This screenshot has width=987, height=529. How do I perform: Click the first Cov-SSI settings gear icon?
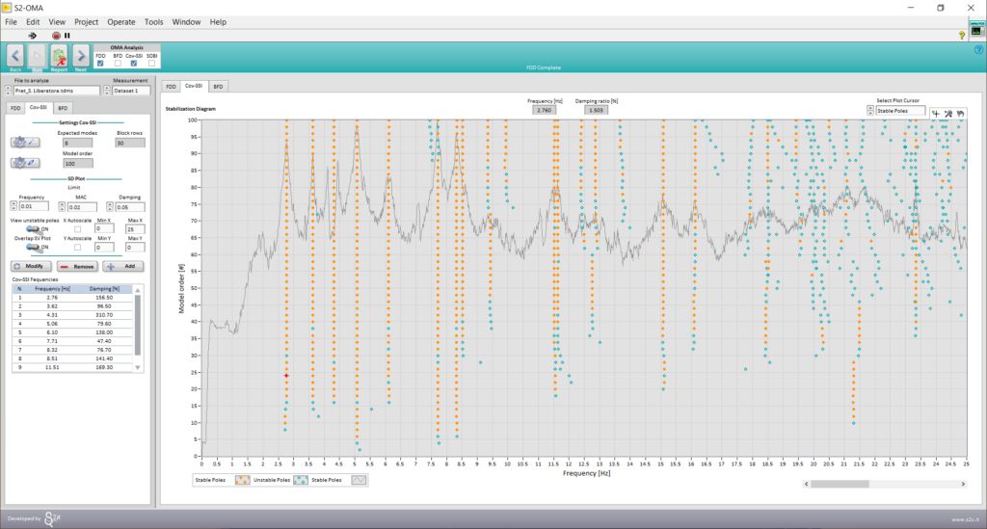pyautogui.click(x=24, y=143)
